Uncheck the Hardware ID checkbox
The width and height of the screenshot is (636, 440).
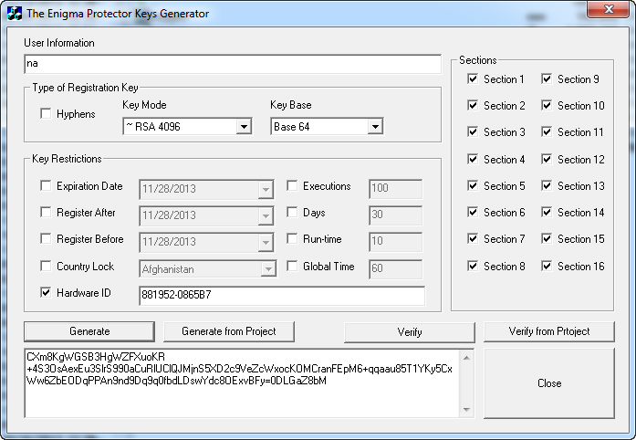46,293
